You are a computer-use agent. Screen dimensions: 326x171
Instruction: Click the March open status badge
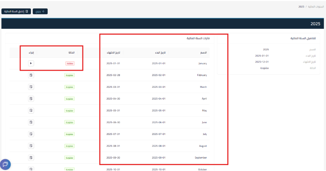pyautogui.click(x=70, y=87)
